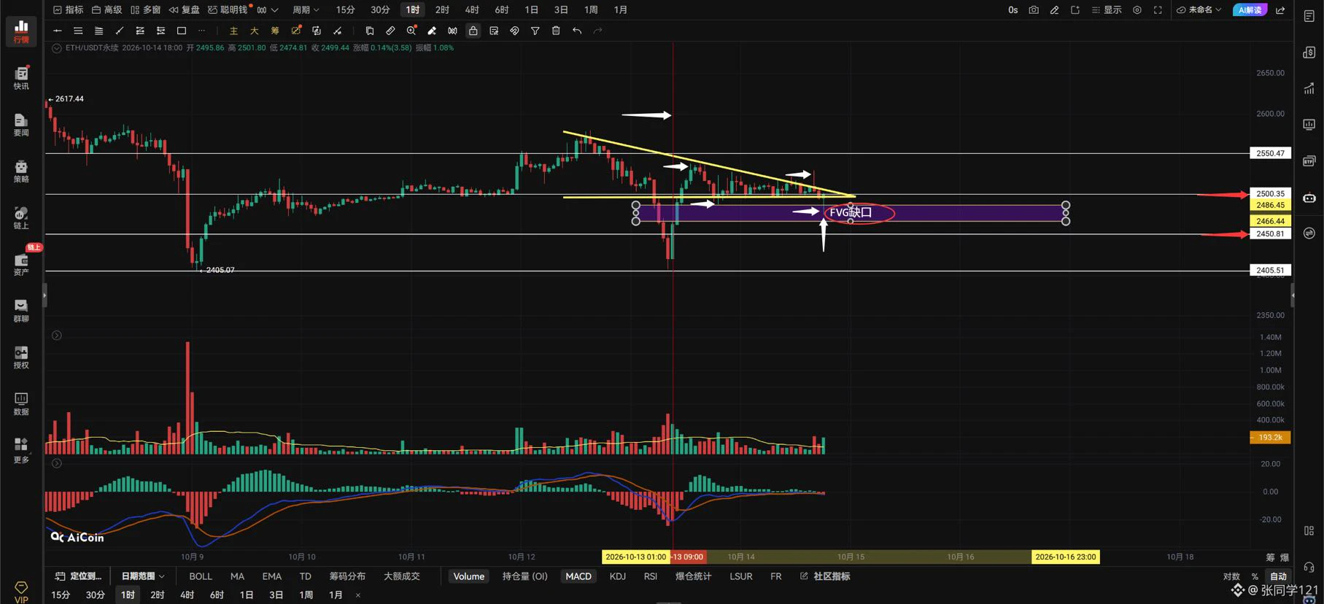
Task: Select the 1日 timeframe in top bar
Action: coord(531,10)
